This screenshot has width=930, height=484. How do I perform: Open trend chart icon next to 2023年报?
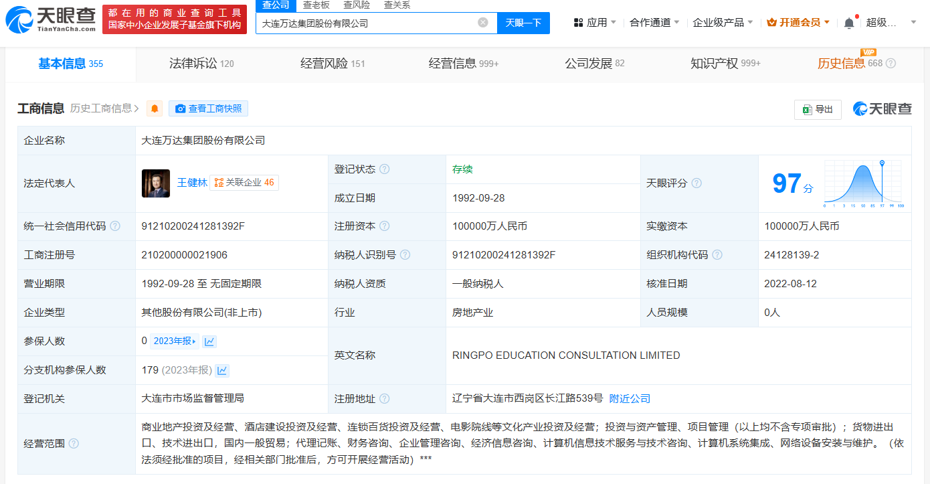tap(209, 341)
